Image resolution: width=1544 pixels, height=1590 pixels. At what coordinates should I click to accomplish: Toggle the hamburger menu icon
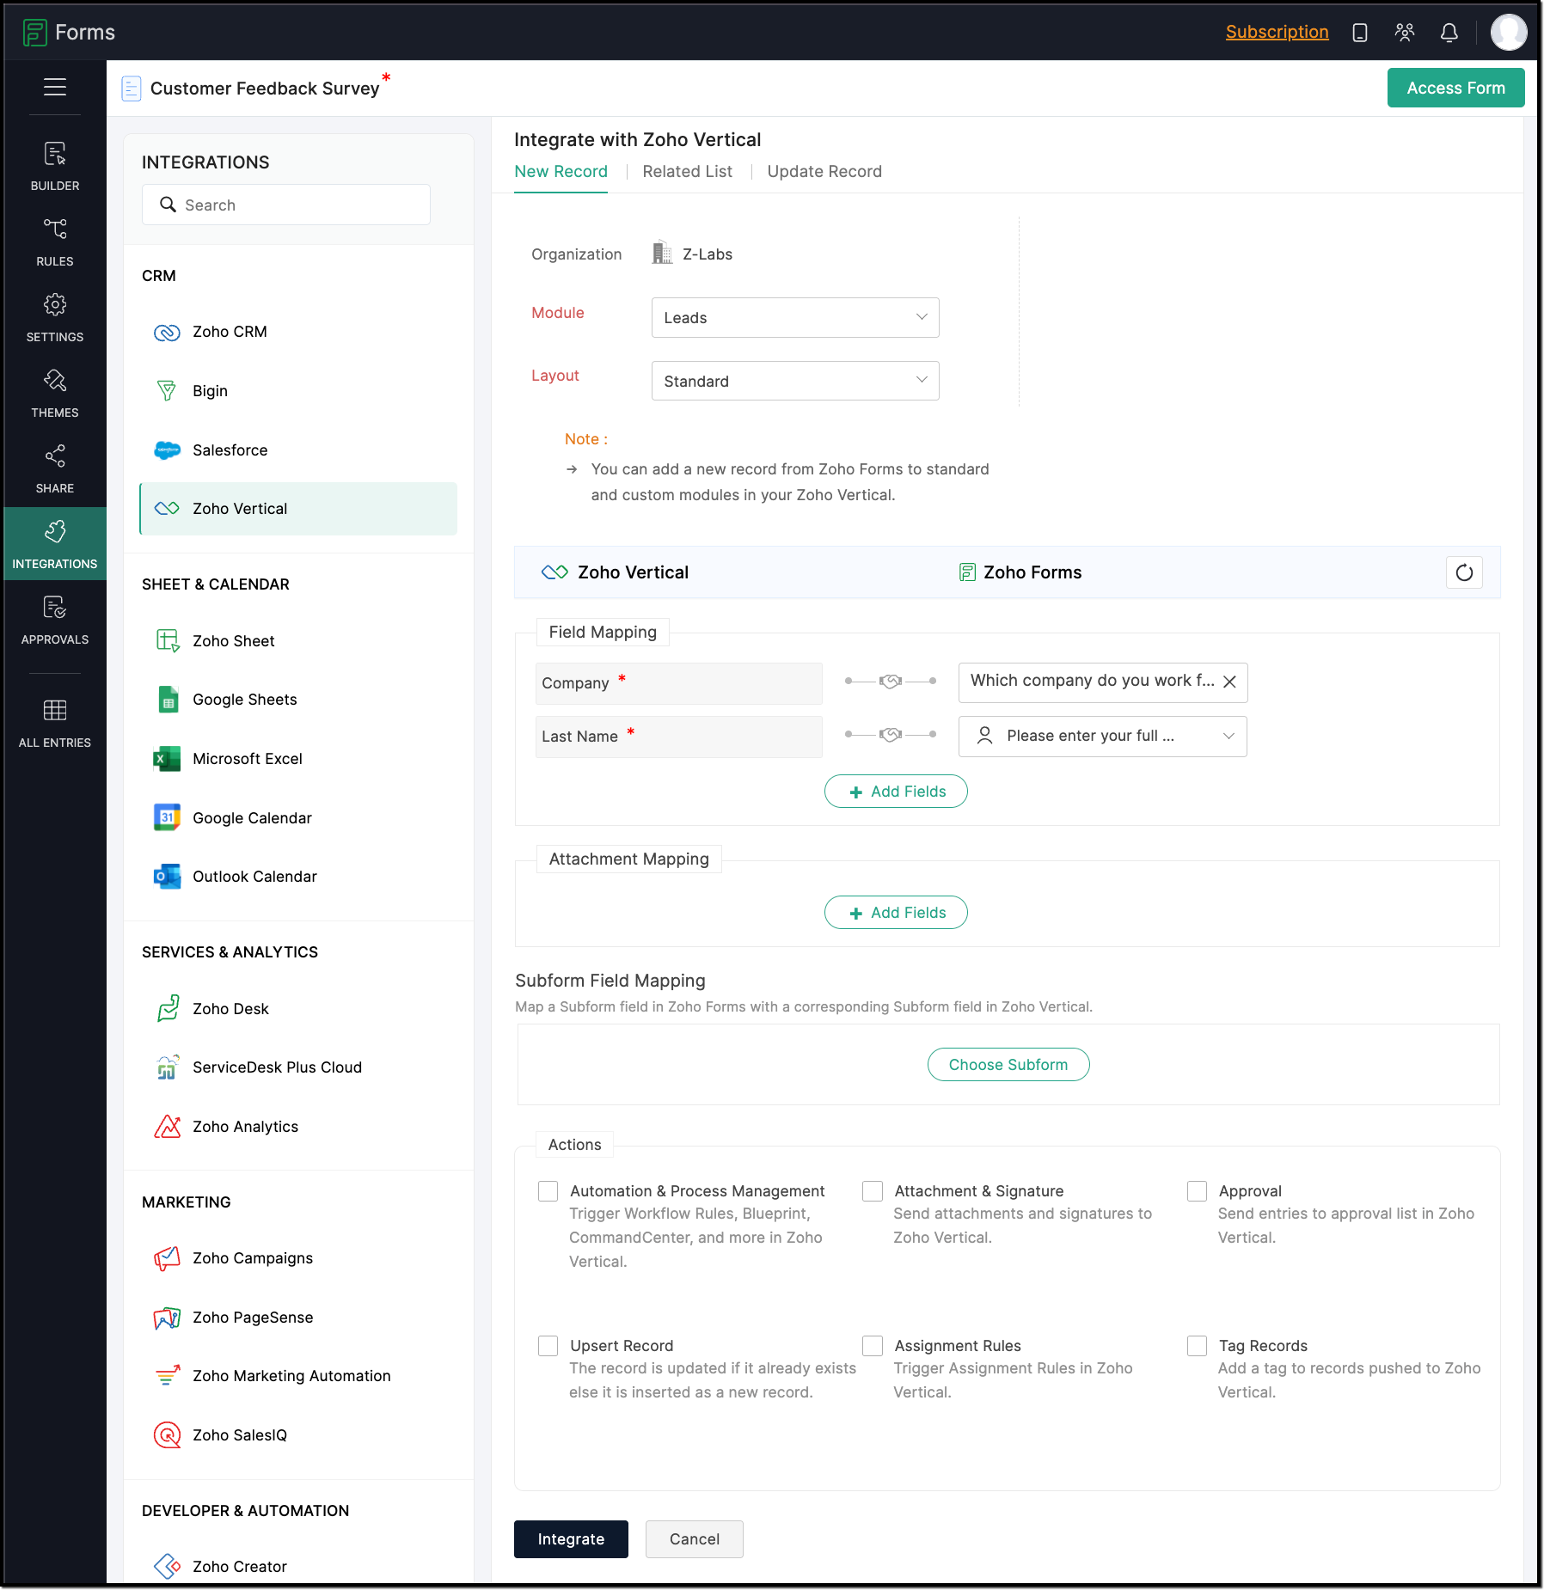pyautogui.click(x=55, y=87)
